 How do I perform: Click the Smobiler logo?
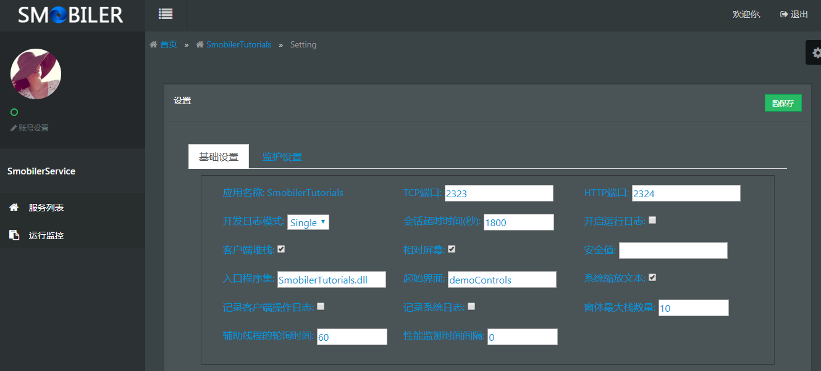(x=70, y=15)
